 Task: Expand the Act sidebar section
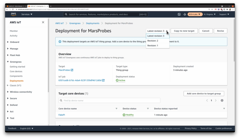pos(8,111)
